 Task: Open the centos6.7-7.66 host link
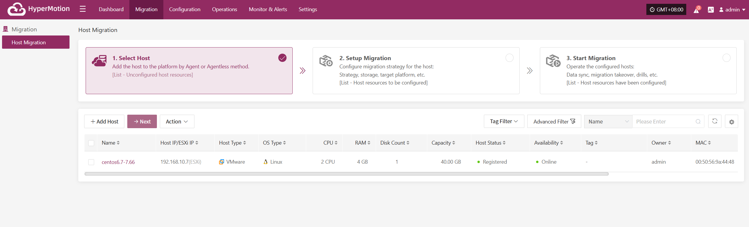(x=118, y=162)
